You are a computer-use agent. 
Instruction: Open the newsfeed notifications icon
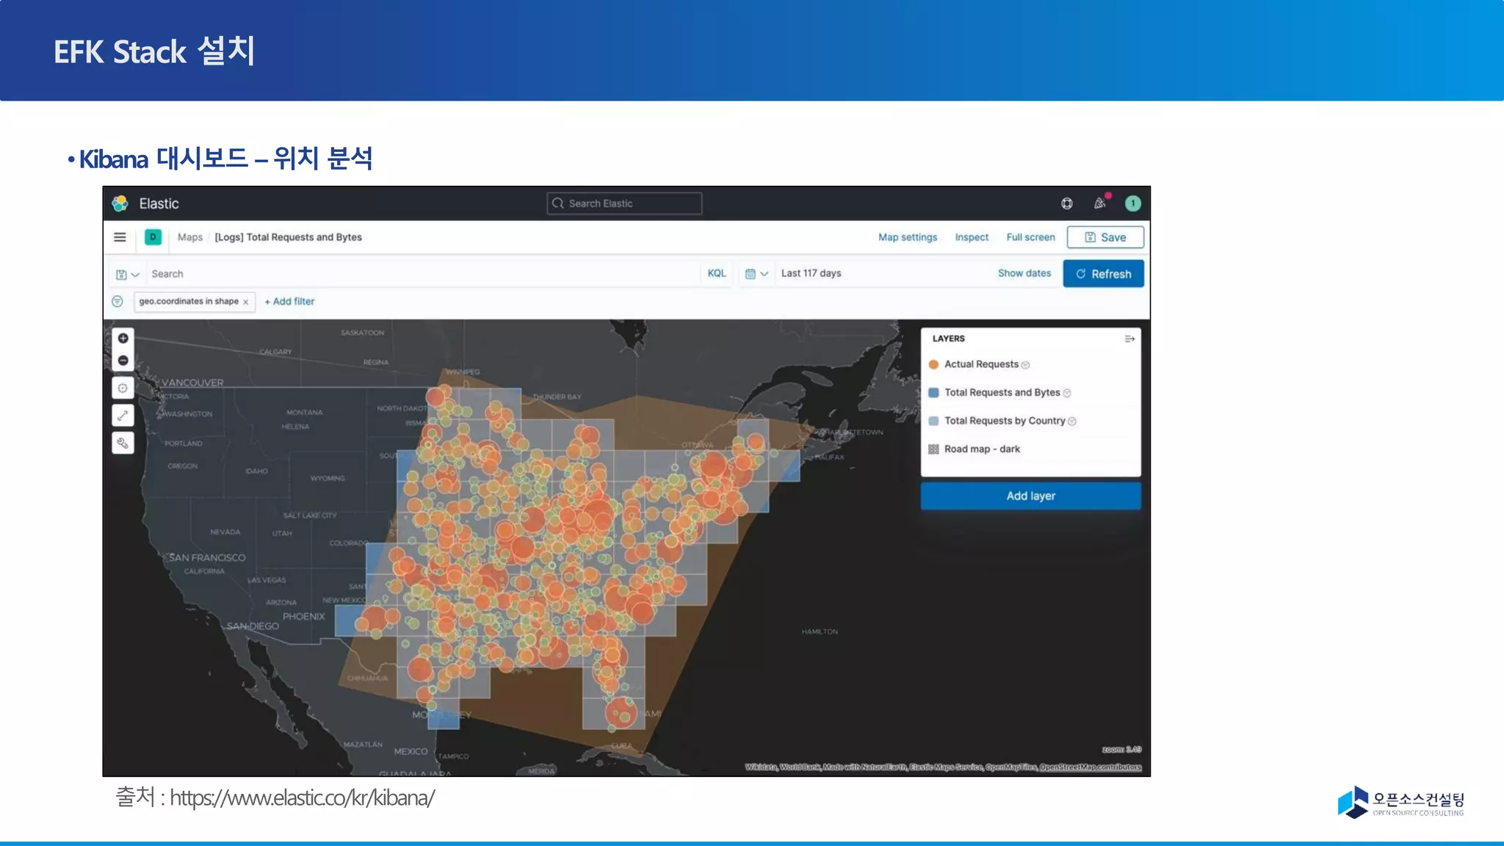tap(1100, 203)
